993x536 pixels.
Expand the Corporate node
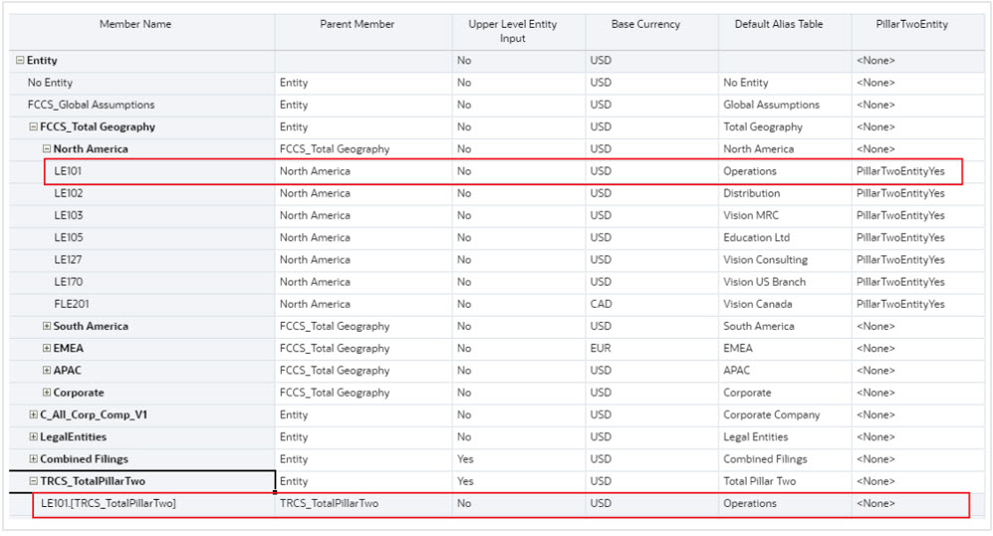tap(46, 393)
